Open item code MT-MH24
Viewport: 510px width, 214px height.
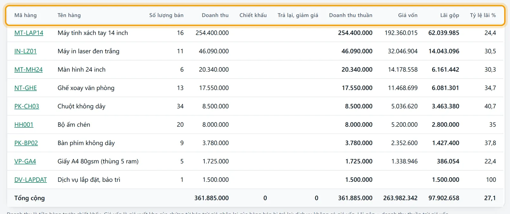click(x=28, y=69)
